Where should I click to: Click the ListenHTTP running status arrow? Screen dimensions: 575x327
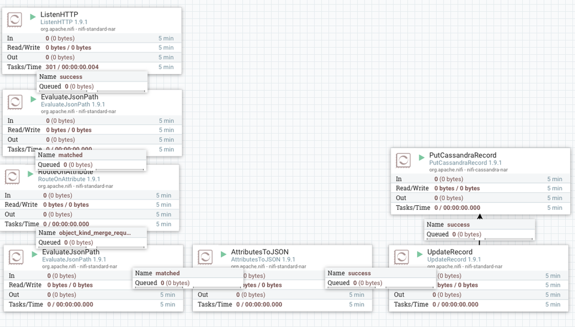click(x=33, y=17)
